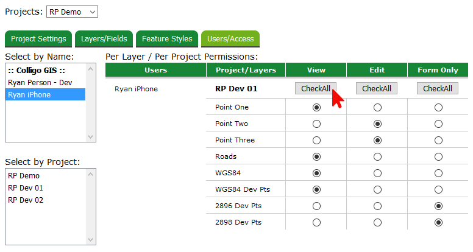Open the Projects dropdown
The image size is (473, 252).
tap(72, 12)
